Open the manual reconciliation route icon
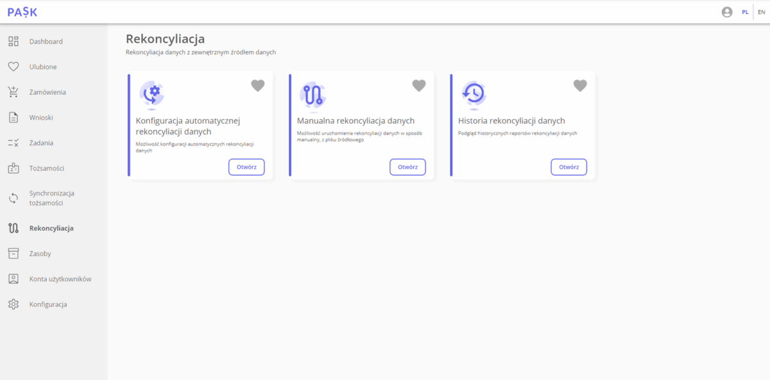The width and height of the screenshot is (770, 380). click(312, 95)
